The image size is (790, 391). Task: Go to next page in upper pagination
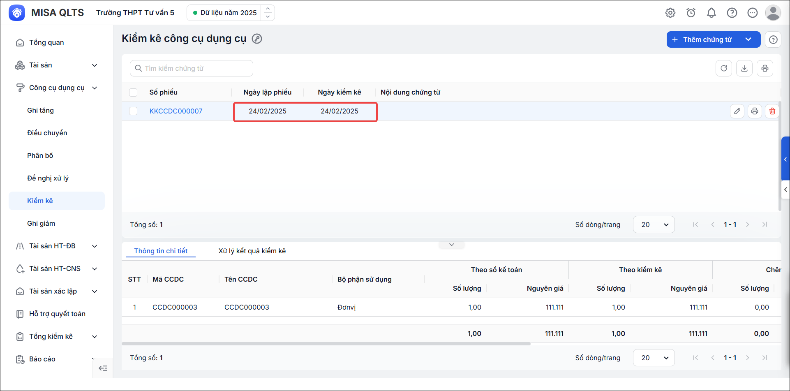tap(748, 224)
